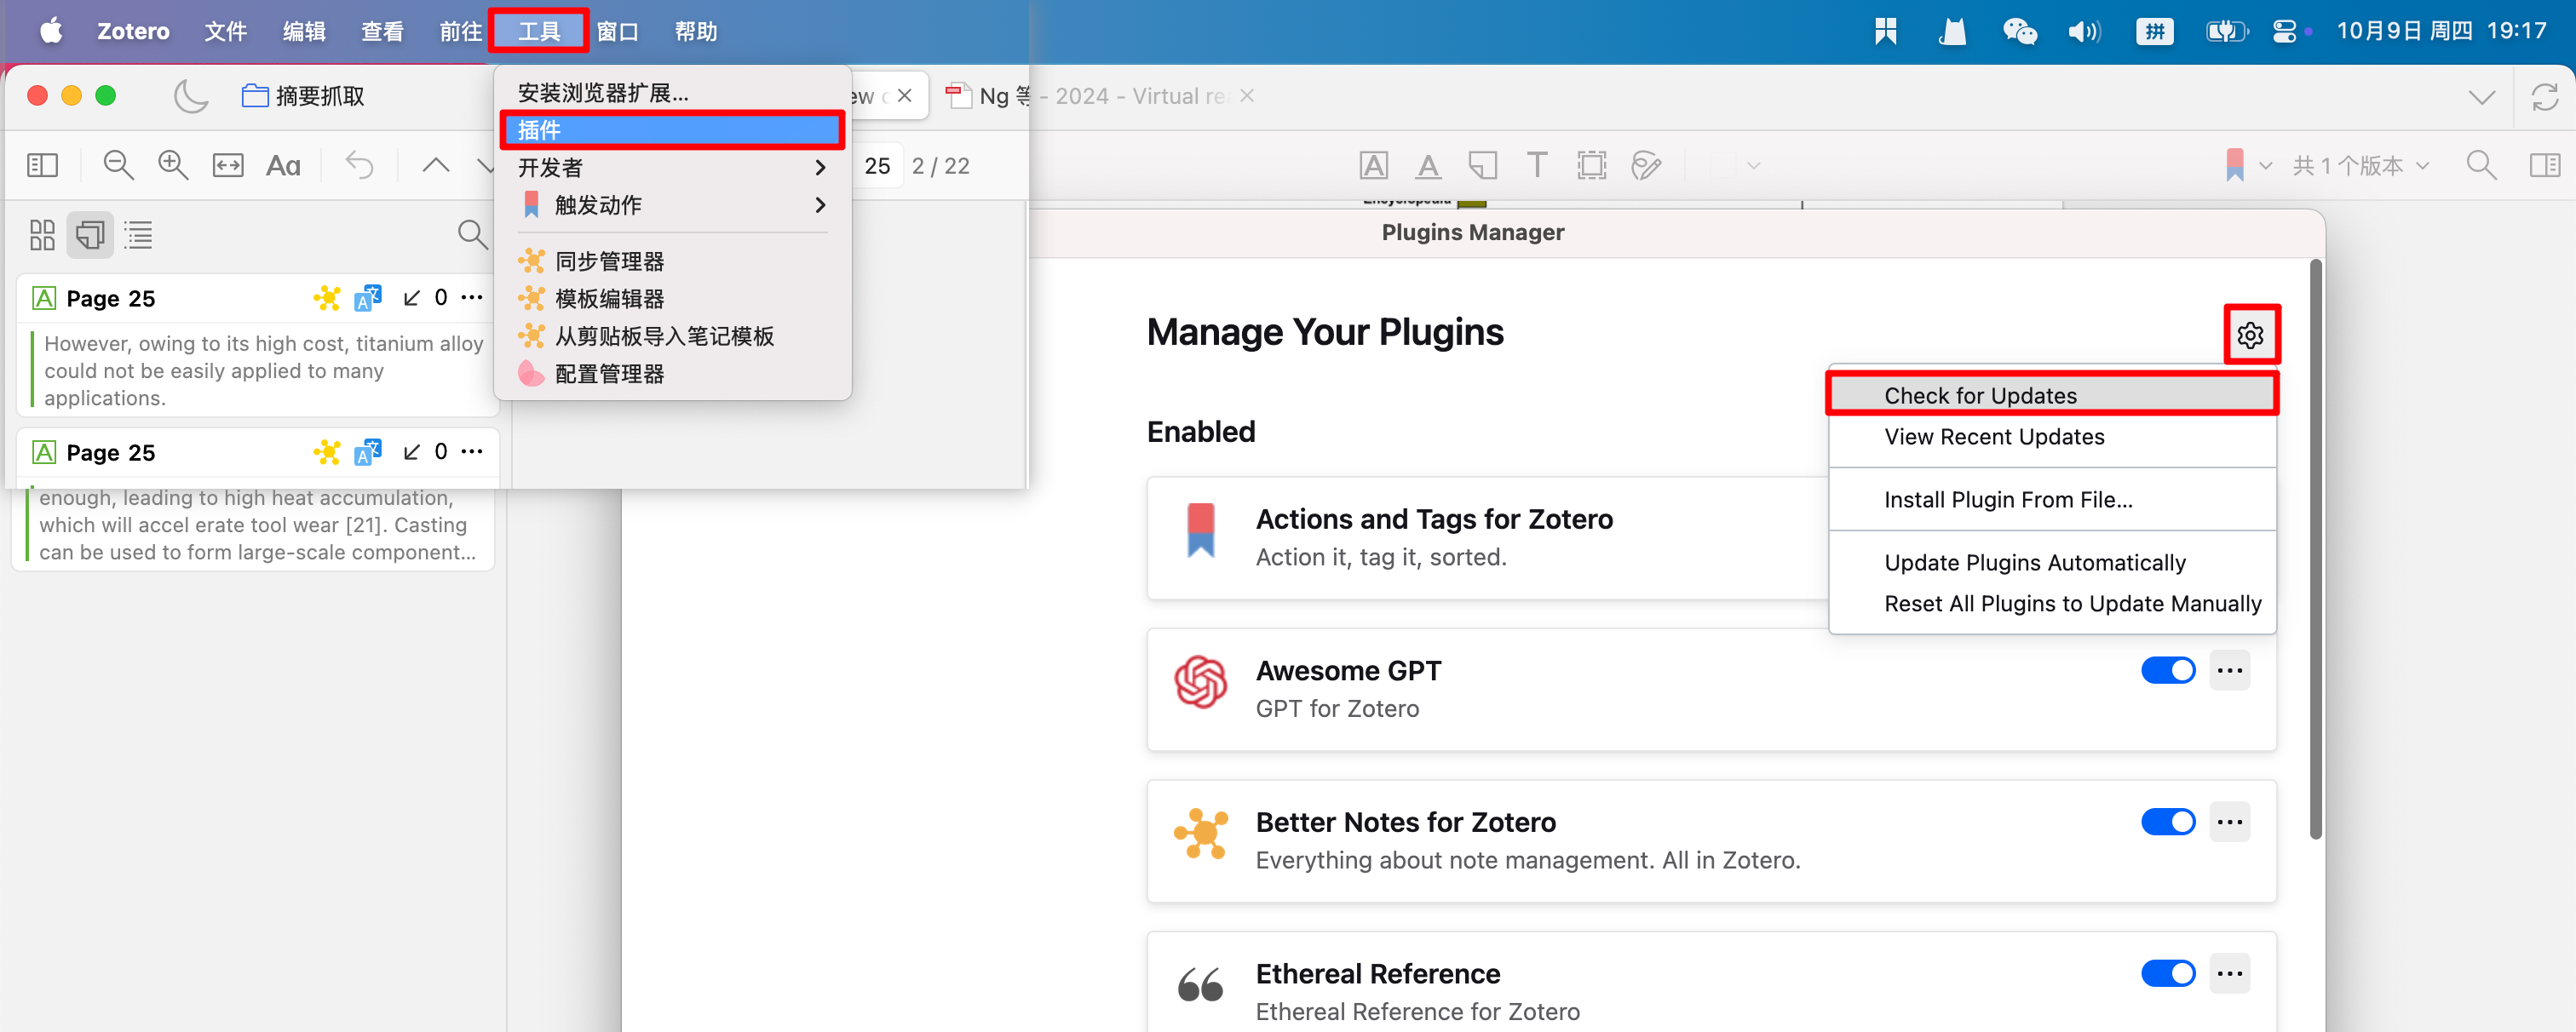Search annotations in the left sidebar
Viewport: 2576px width, 1032px height.
(472, 235)
